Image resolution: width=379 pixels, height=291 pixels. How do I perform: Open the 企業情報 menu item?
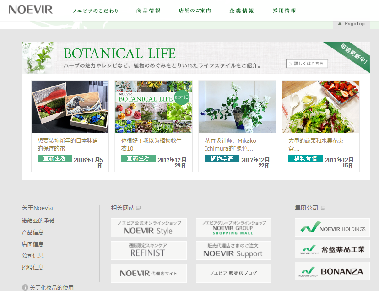point(242,11)
